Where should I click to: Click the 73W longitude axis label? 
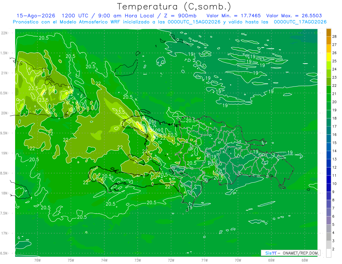pyautogui.click(x=138, y=260)
